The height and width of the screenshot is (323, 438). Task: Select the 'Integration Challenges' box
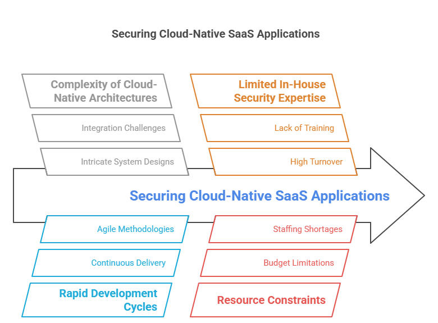coord(106,128)
